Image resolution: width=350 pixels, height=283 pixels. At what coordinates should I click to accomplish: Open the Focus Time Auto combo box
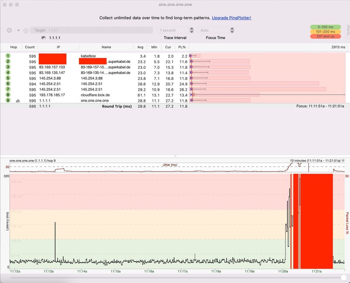click(x=213, y=30)
